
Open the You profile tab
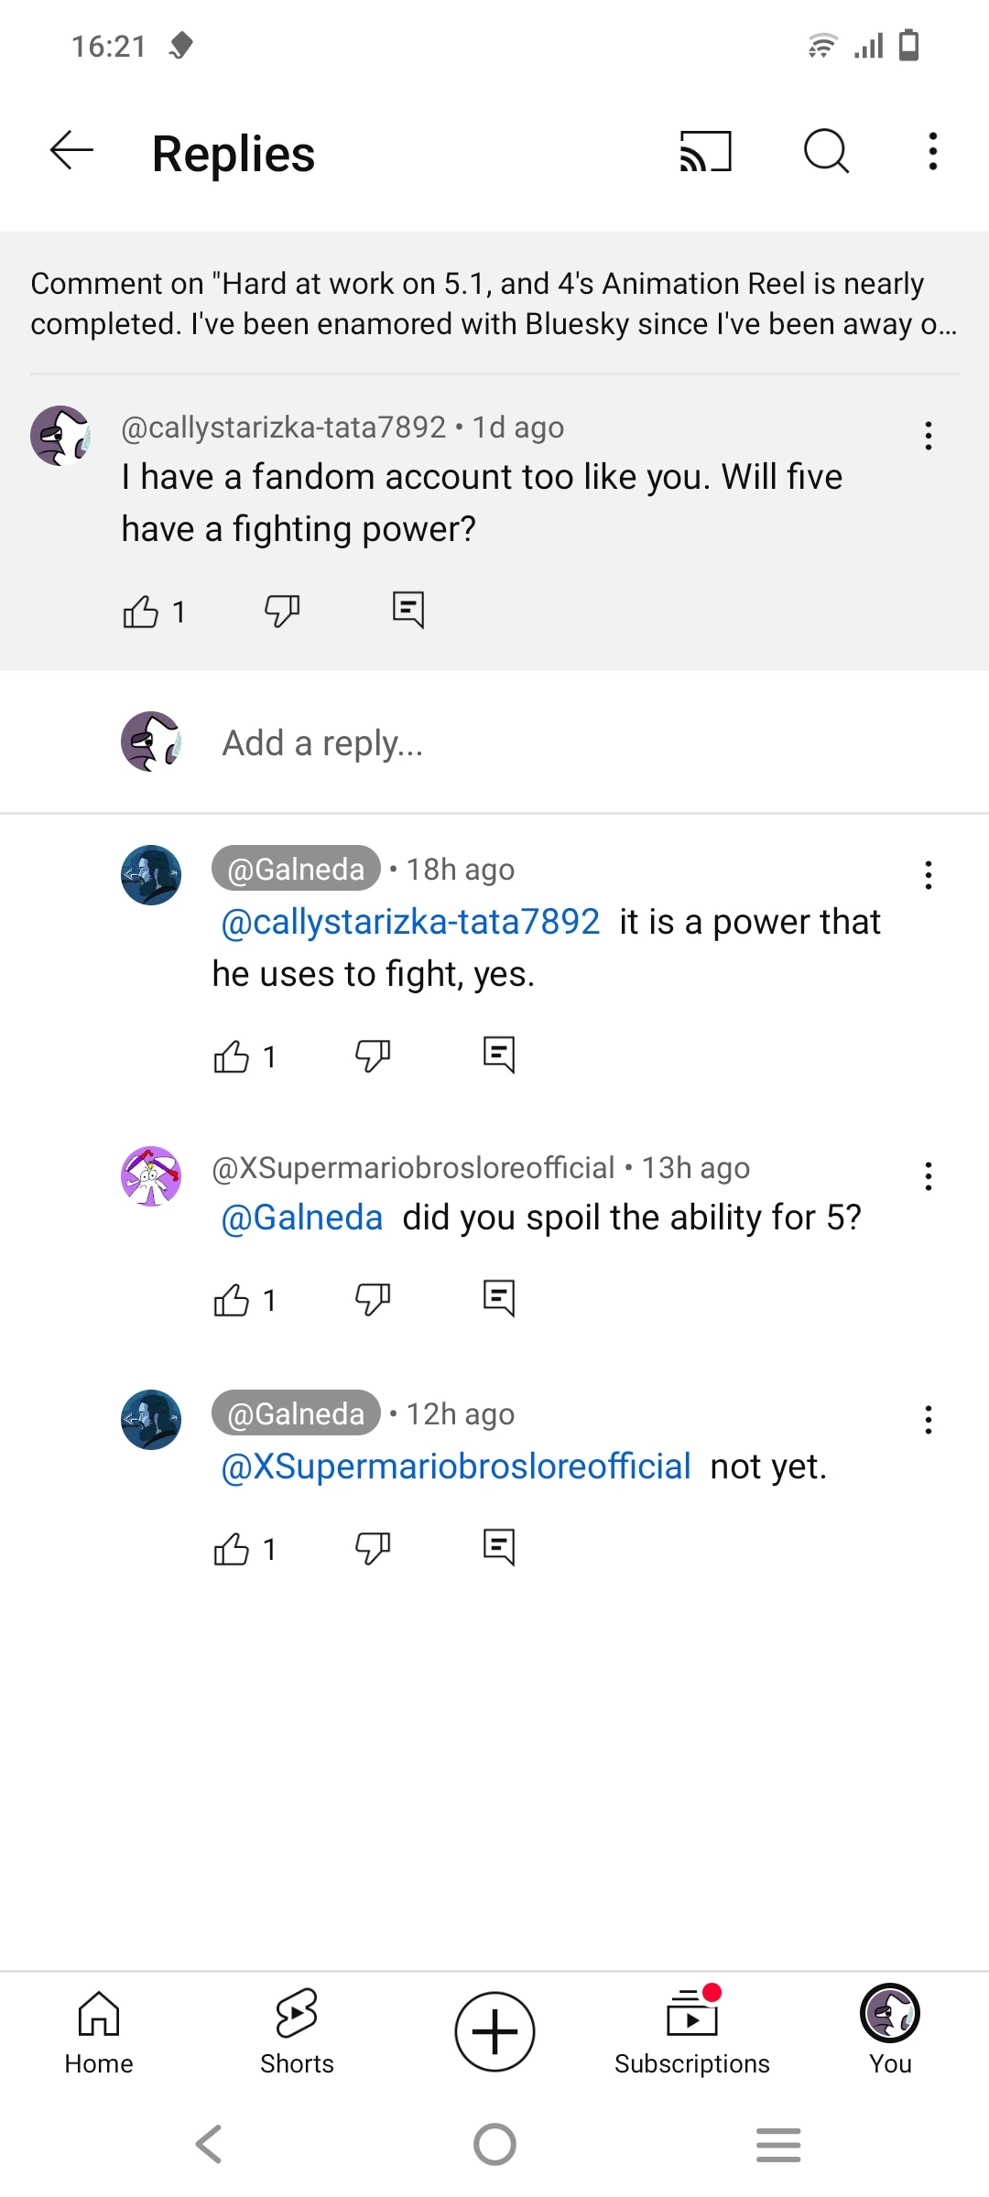(889, 2031)
